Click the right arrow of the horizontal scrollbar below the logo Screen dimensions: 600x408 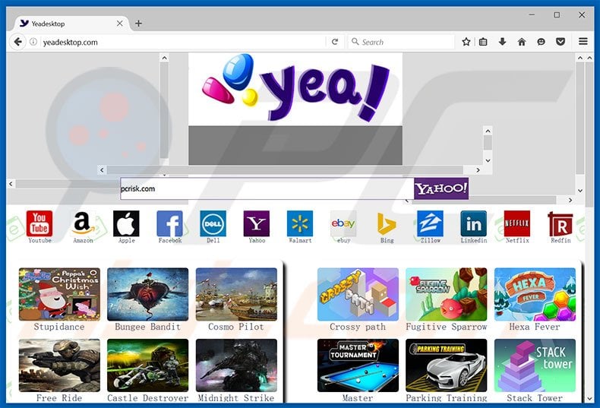pyautogui.click(x=478, y=170)
